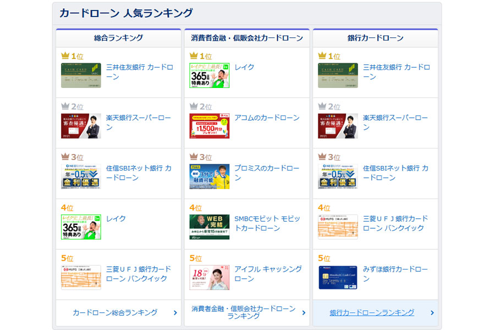Open 住信SBI banner thumbnail in 銀行カードローン column
This screenshot has height=330, width=495.
click(x=338, y=177)
